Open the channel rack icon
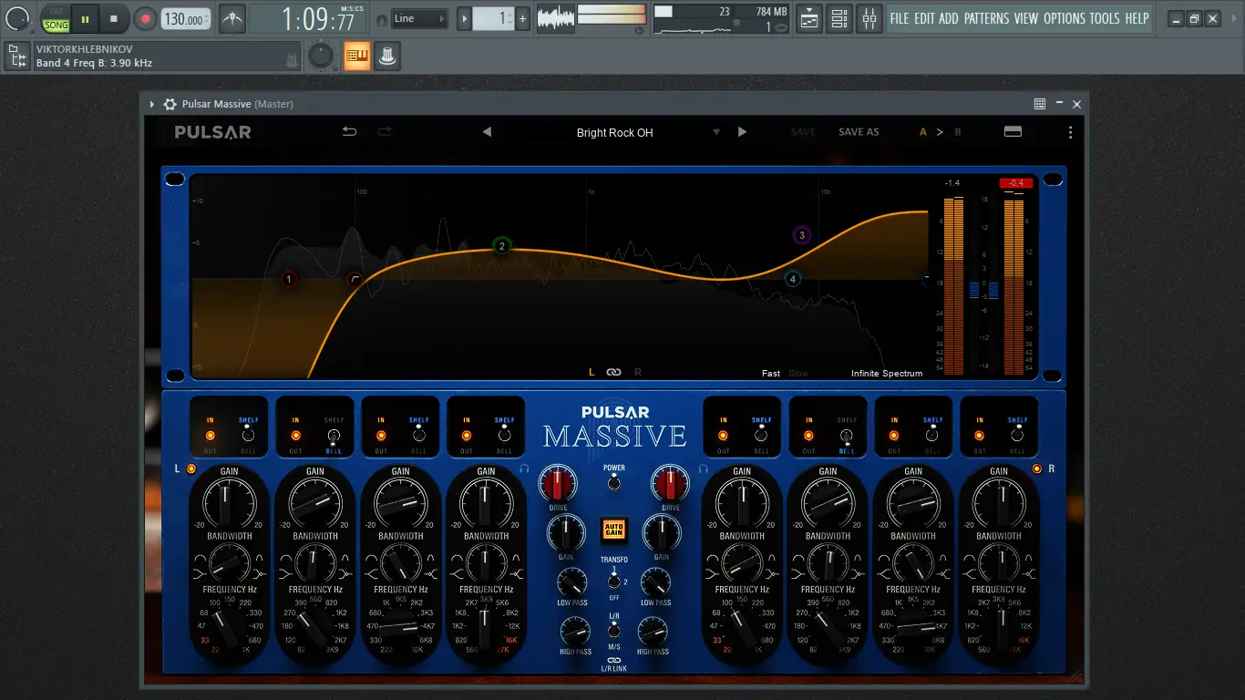This screenshot has width=1245, height=700. tap(839, 18)
